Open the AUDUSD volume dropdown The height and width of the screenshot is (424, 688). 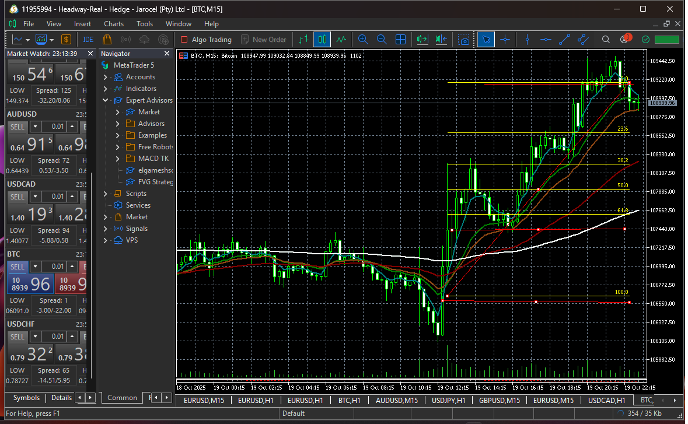pos(36,127)
